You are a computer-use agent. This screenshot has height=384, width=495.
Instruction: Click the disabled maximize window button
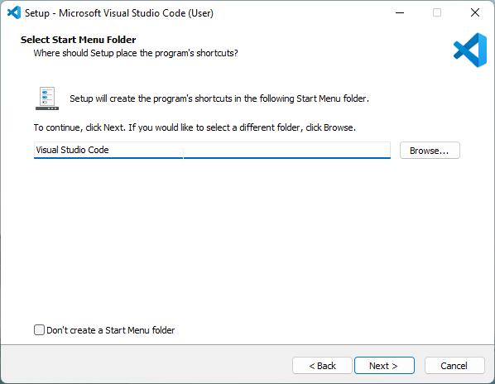pos(437,13)
